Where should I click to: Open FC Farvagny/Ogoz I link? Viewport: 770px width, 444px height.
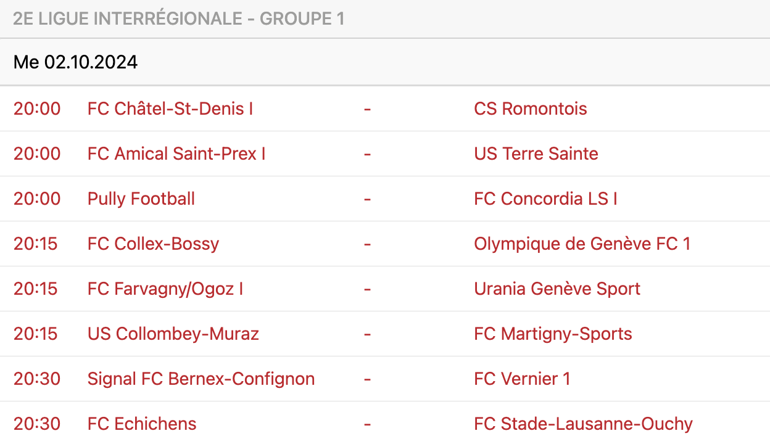165,289
